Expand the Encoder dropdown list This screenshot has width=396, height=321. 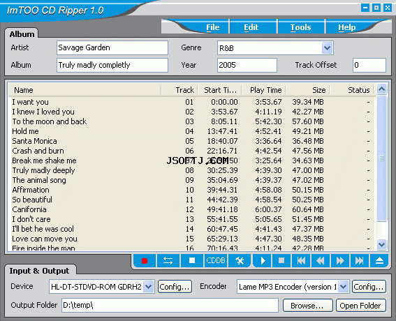coord(343,286)
